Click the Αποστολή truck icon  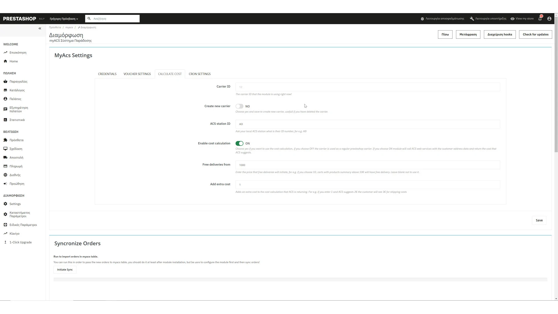[x=5, y=158]
